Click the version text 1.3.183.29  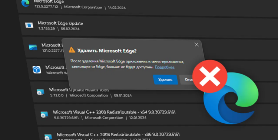coord(47,28)
